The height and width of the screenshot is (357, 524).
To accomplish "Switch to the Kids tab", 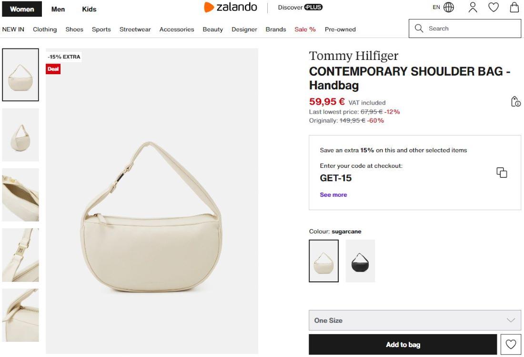I will 89,9.
